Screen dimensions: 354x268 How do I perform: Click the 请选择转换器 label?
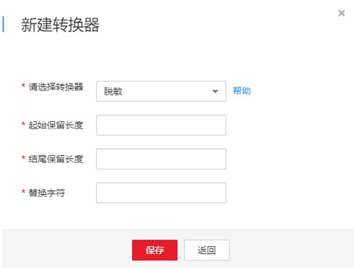click(x=56, y=87)
